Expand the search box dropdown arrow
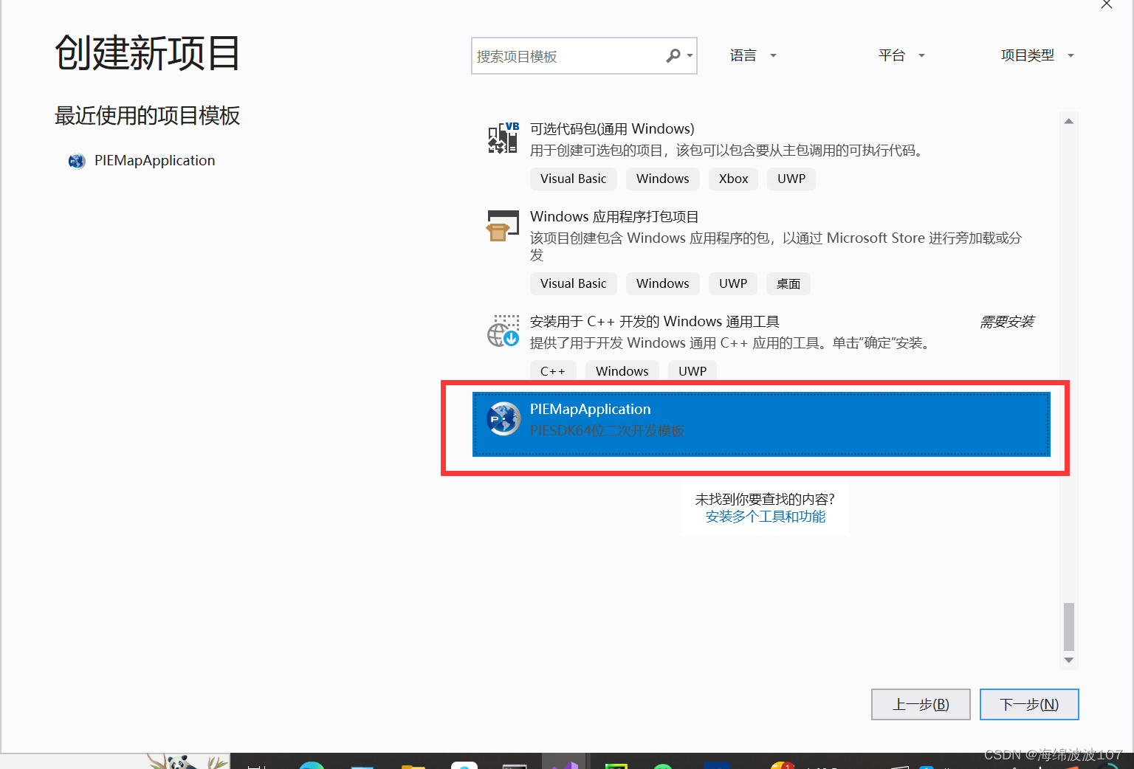This screenshot has height=769, width=1134. tap(690, 56)
